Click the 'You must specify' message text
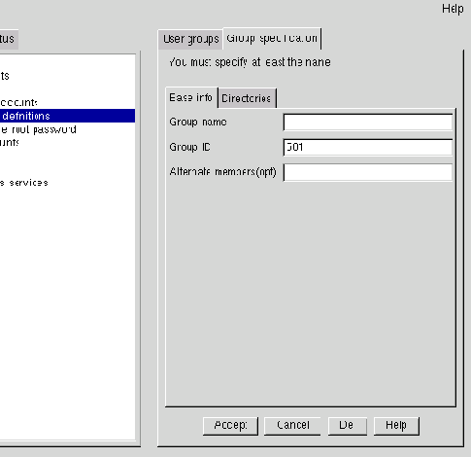This screenshot has height=457, width=471. (x=250, y=62)
